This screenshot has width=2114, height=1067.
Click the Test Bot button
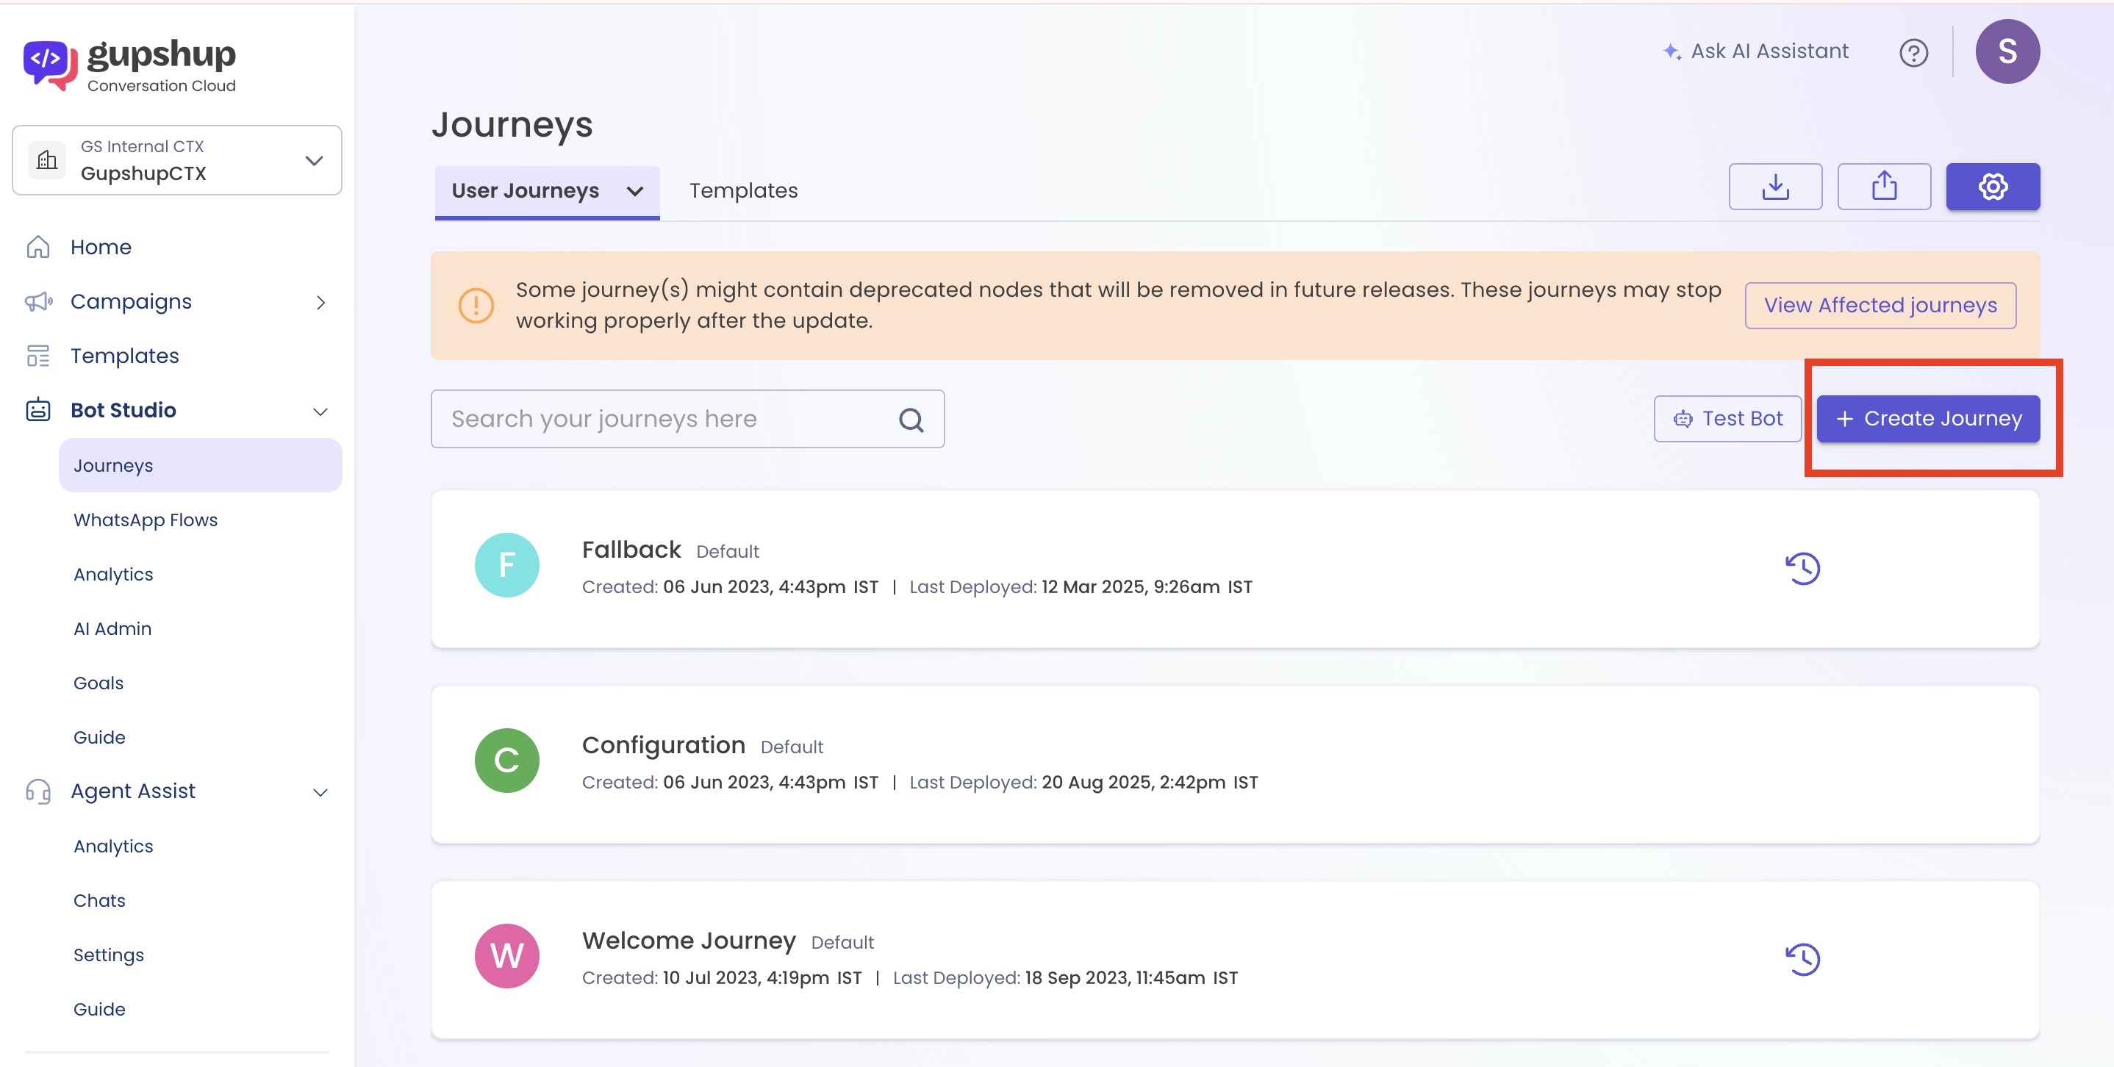[x=1727, y=419]
